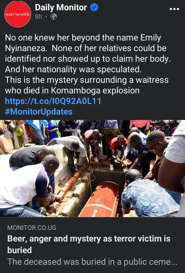The image size is (185, 273).
Task: Click the word 'buried' in headline
Action: click(x=20, y=250)
